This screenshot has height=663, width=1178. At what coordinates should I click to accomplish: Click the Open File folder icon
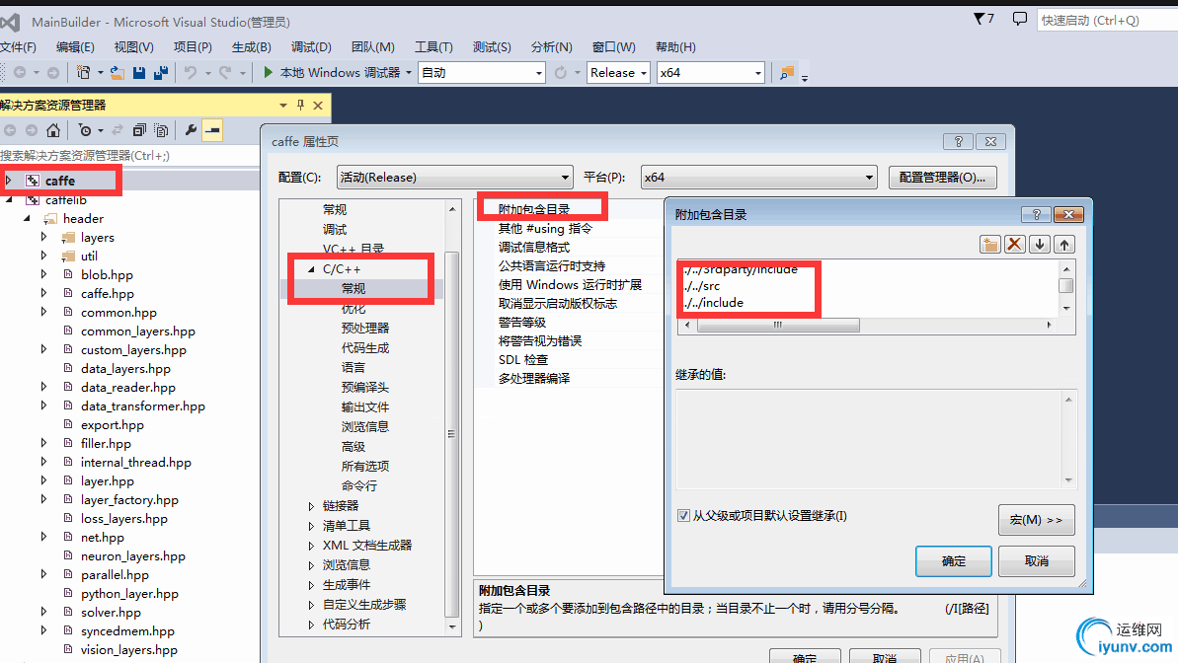[x=118, y=73]
